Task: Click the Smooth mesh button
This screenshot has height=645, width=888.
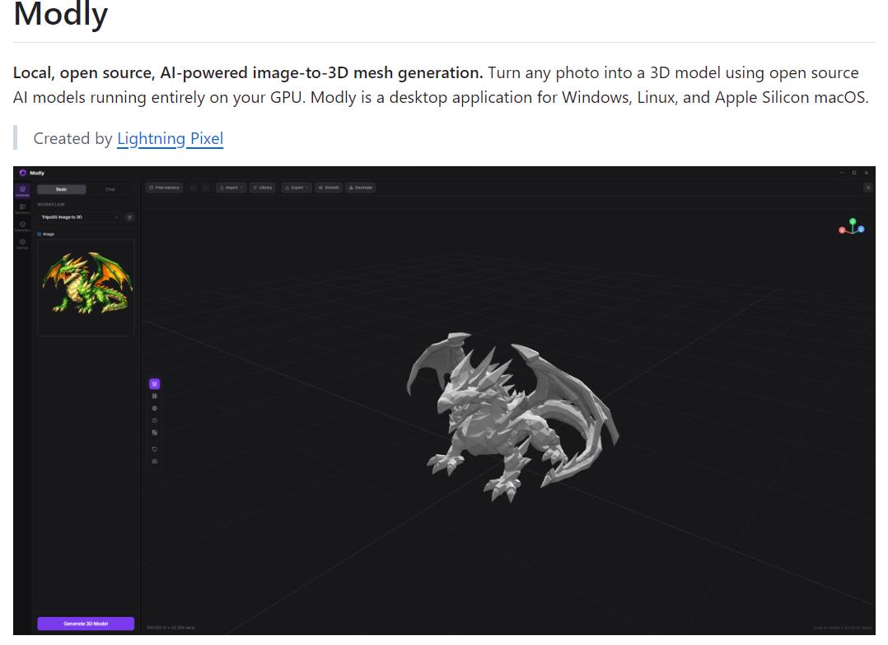Action: click(x=329, y=188)
